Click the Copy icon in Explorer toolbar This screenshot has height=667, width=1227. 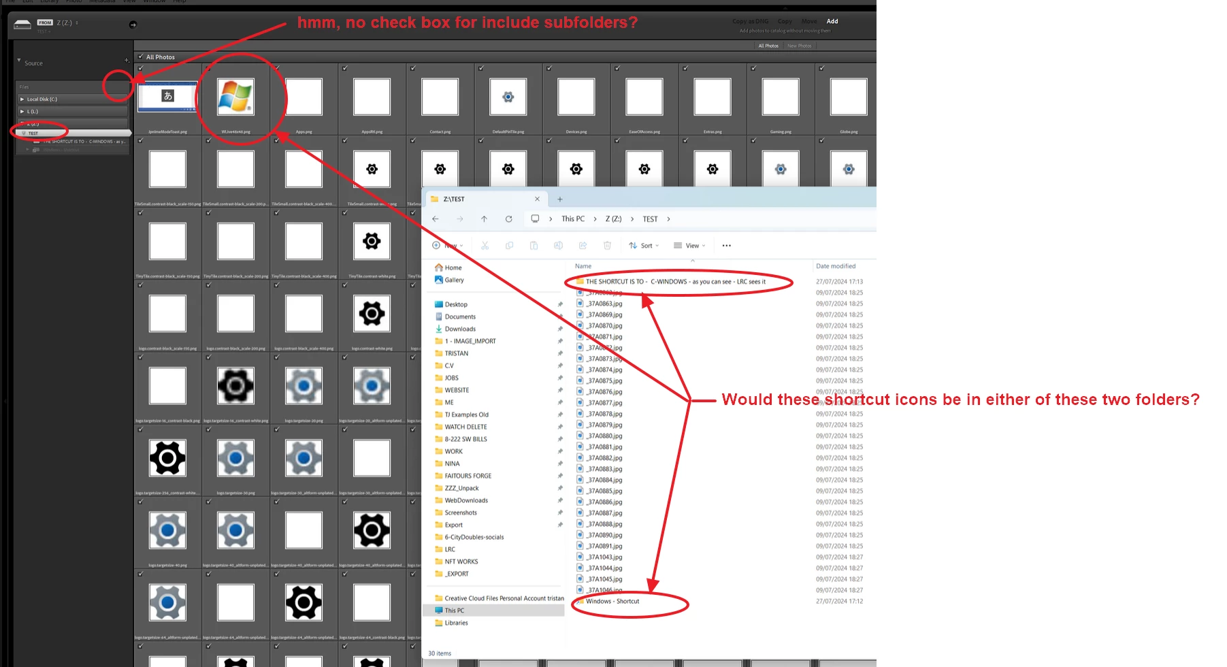pyautogui.click(x=509, y=246)
